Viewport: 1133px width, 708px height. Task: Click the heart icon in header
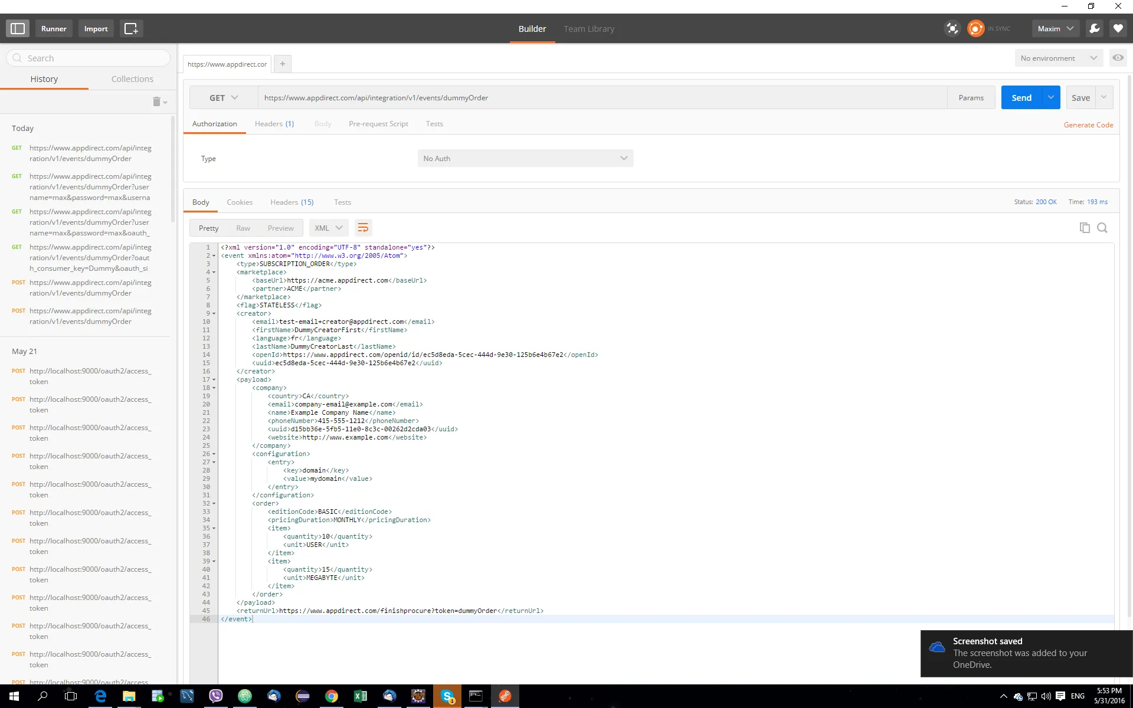click(x=1118, y=28)
